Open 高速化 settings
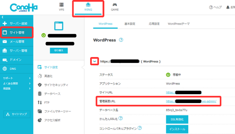The height and width of the screenshot is (134, 235). tap(48, 76)
